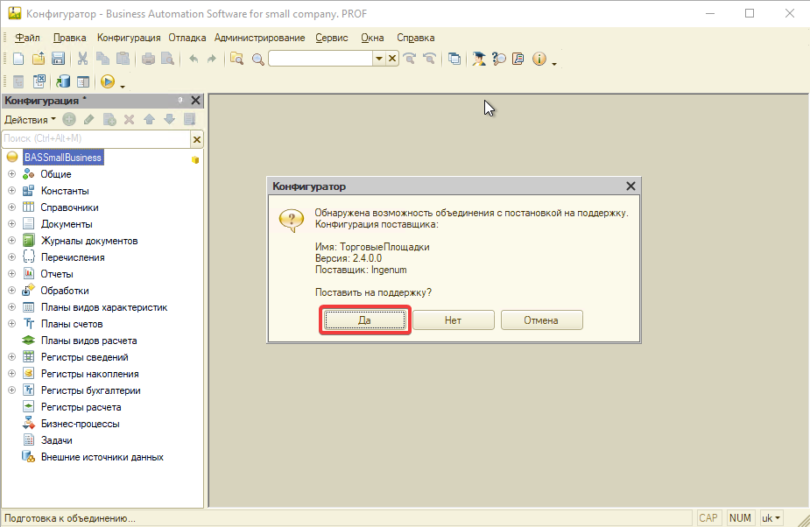
Task: Click the Да button in the dialog
Action: click(x=365, y=320)
